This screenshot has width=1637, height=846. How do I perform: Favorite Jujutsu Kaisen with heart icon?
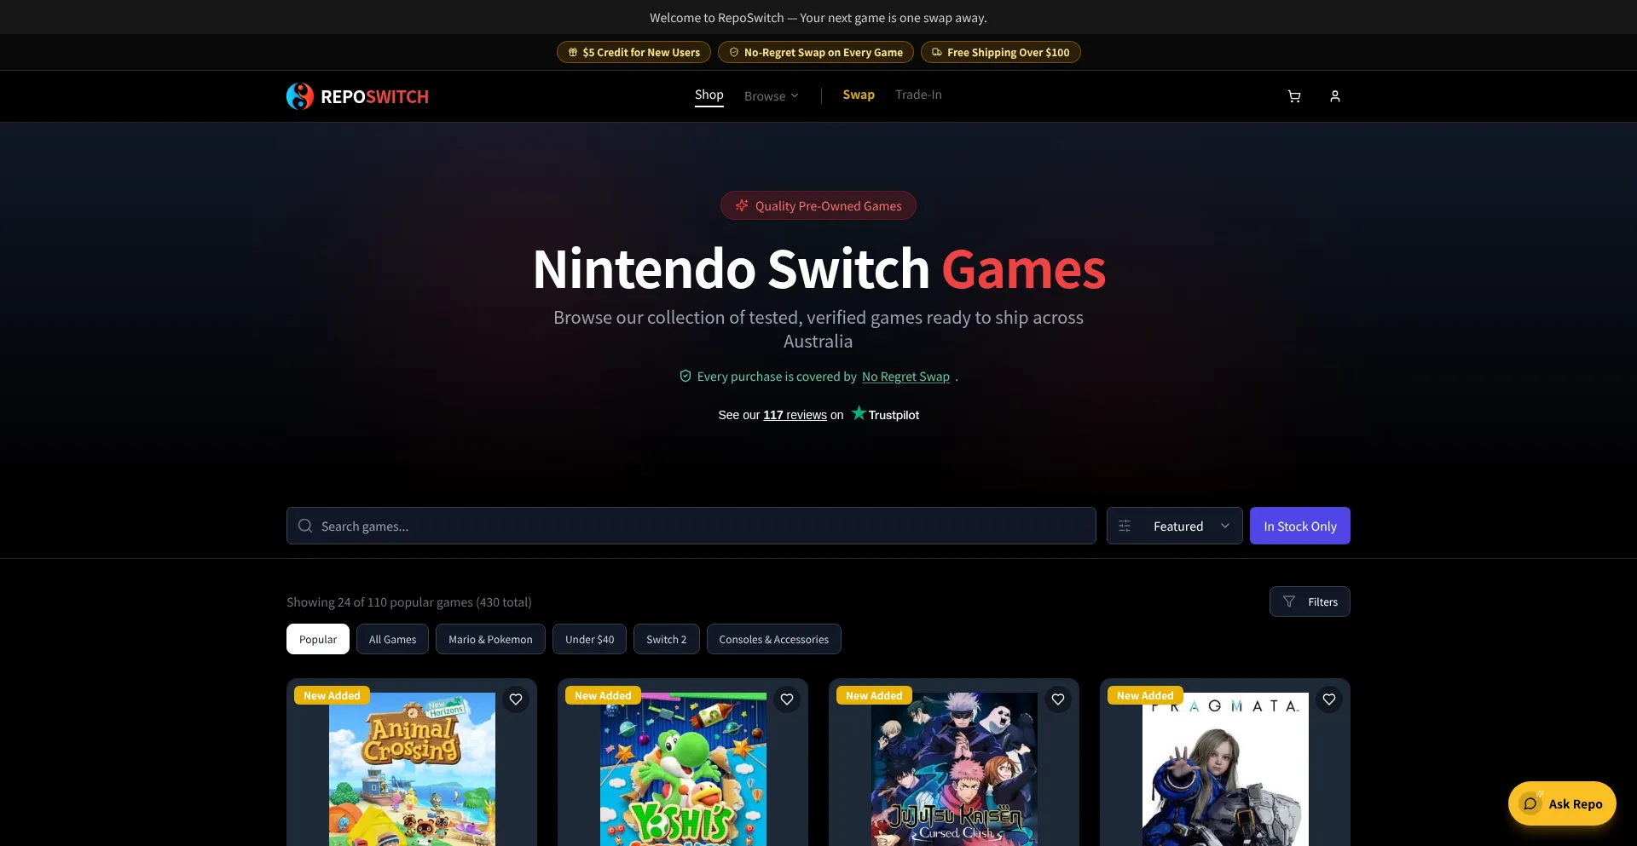coord(1058,699)
